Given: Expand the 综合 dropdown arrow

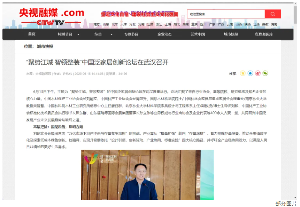Looking at the screenshot, I should [111, 34].
